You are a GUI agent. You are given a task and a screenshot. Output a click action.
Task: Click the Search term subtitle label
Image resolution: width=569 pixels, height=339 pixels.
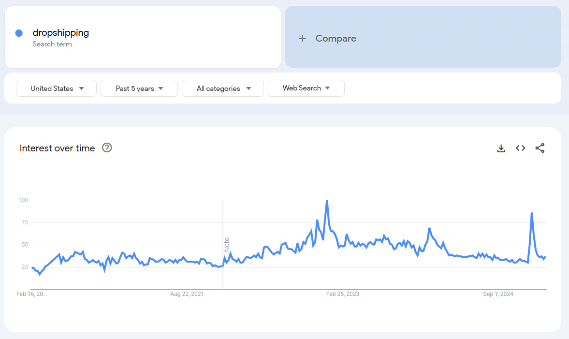[x=52, y=44]
